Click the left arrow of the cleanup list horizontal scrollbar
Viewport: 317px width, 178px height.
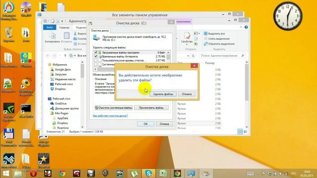point(95,69)
